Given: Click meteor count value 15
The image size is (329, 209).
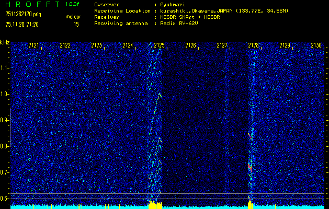Looking at the screenshot, I should tap(76, 25).
